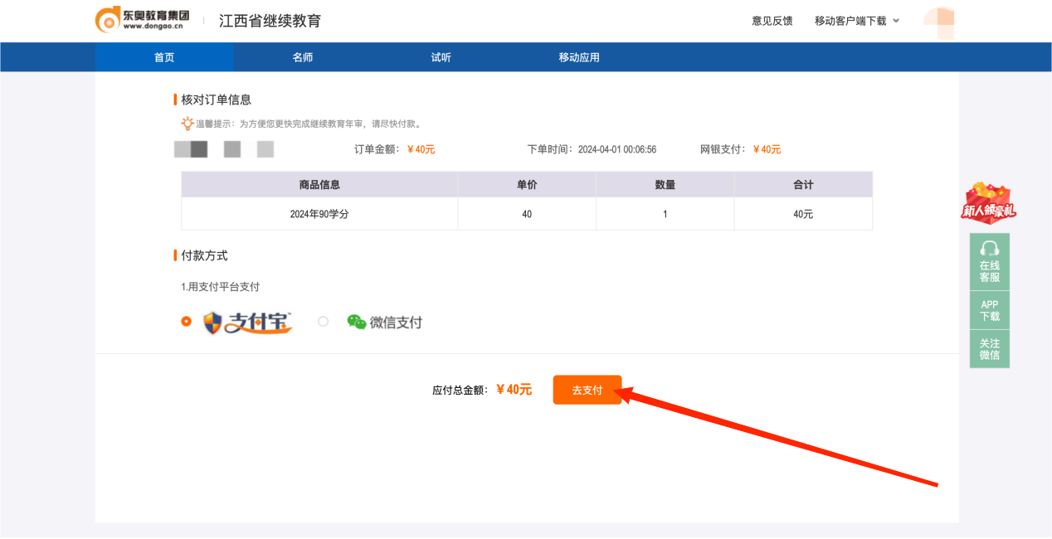Click 关注微信 in the side panel
The height and width of the screenshot is (539, 1052).
[x=989, y=349]
